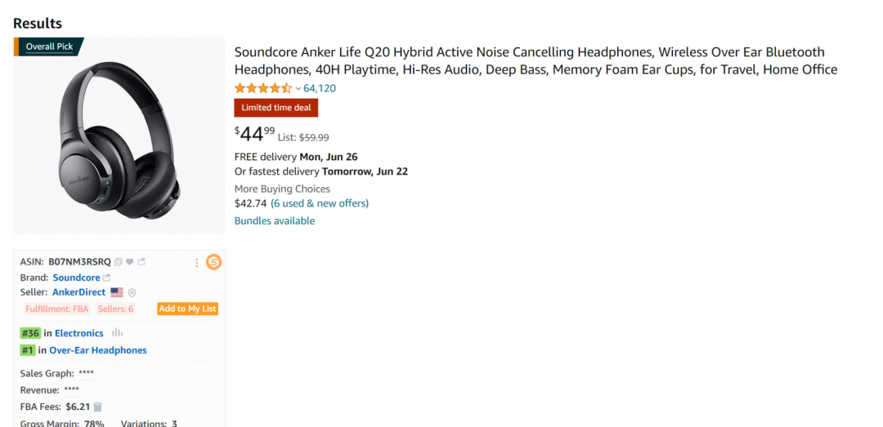Viewport: 883px width, 427px height.
Task: Expand the star rating dropdown chevron
Action: pos(298,88)
